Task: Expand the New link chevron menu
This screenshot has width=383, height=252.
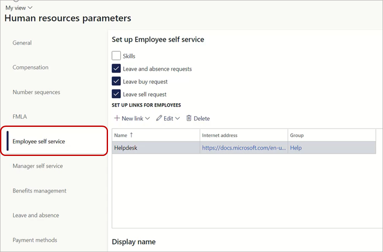Action: tap(147, 118)
